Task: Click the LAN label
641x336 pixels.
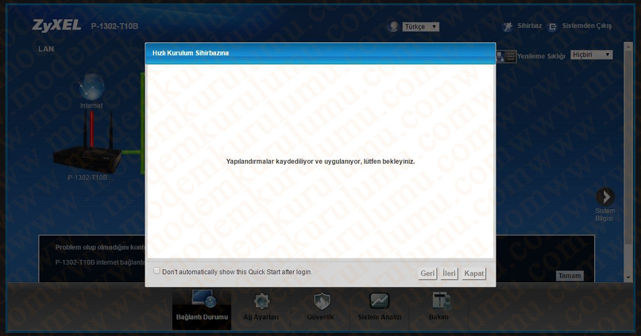Action: tap(46, 49)
